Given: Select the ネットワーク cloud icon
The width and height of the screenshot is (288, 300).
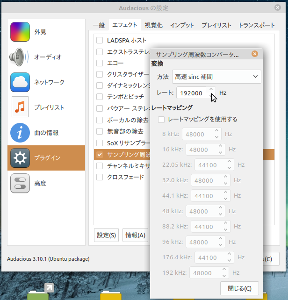Looking at the screenshot, I should (x=20, y=82).
